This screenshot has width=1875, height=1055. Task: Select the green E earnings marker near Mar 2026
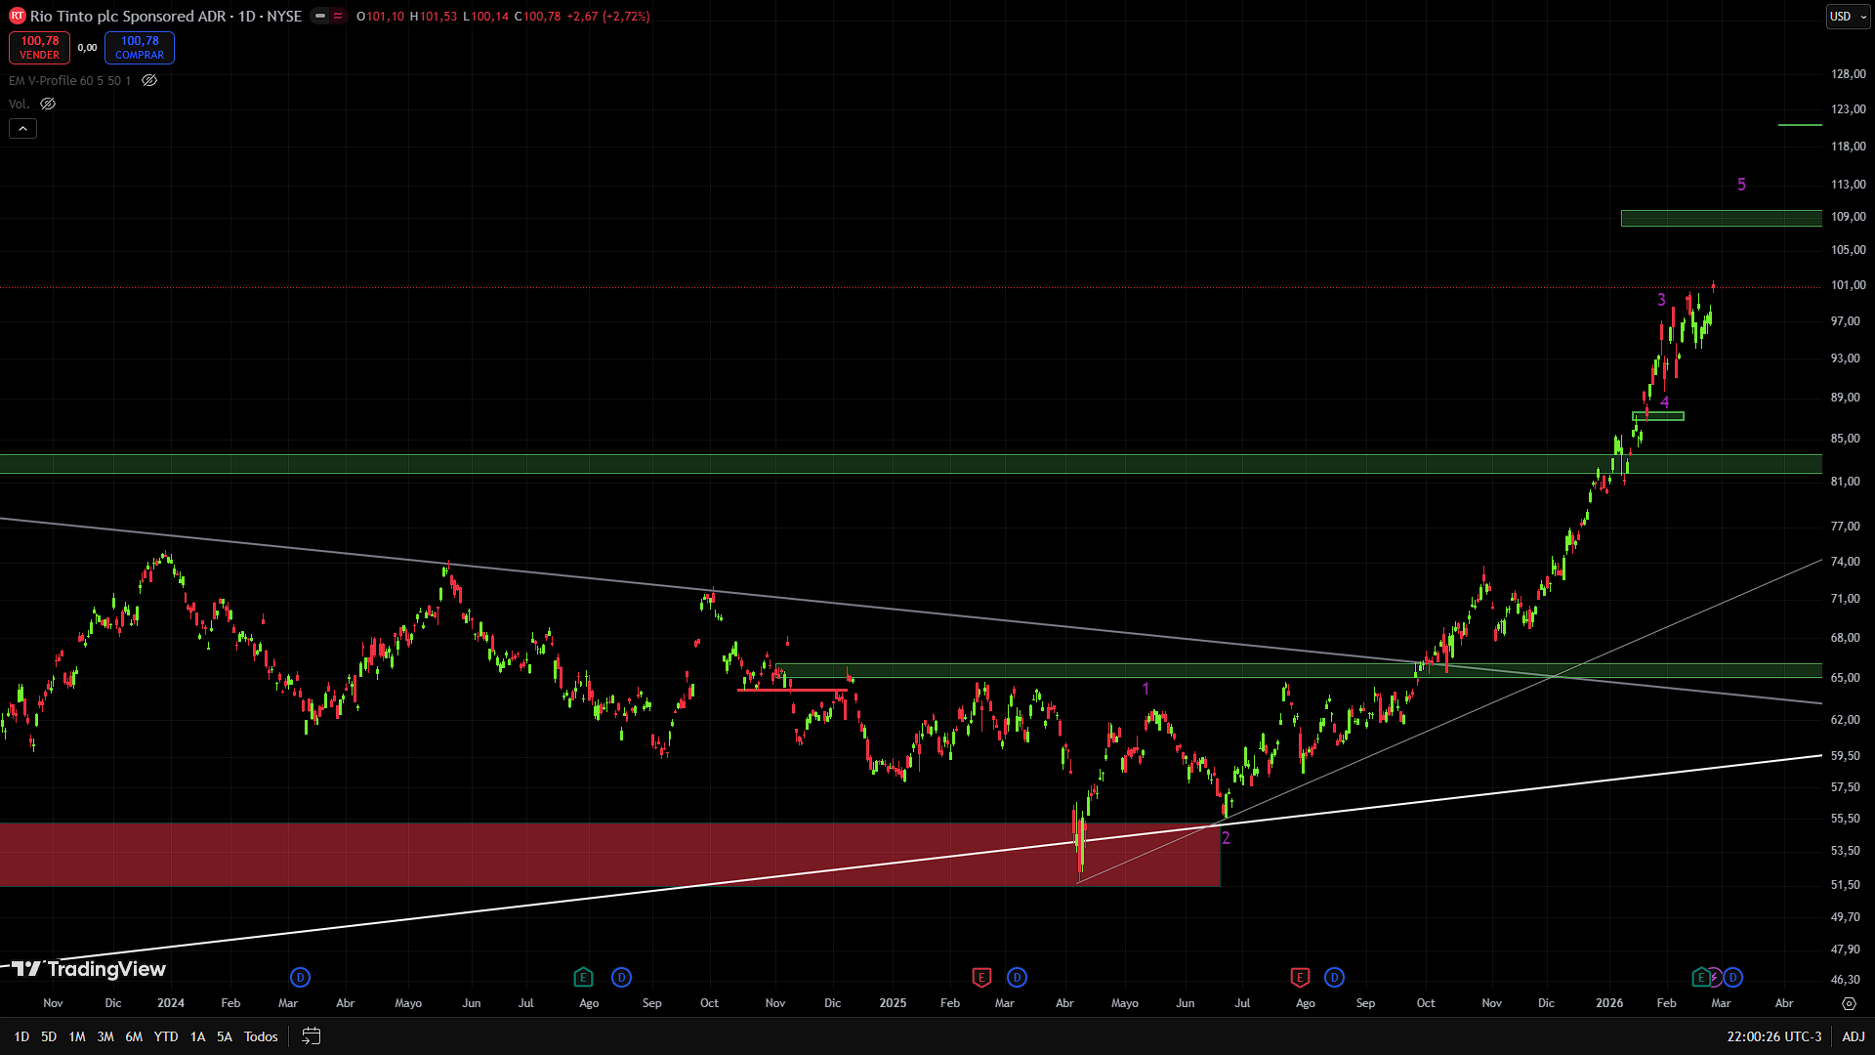click(x=1701, y=977)
